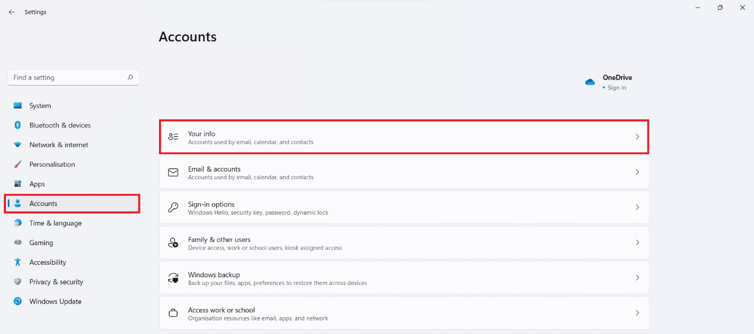The image size is (754, 334).
Task: Click the Windows Update icon
Action: pyautogui.click(x=17, y=301)
